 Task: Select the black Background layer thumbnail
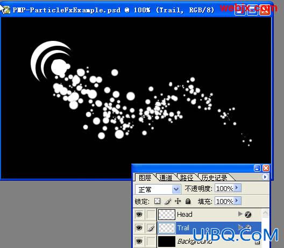click(x=167, y=242)
